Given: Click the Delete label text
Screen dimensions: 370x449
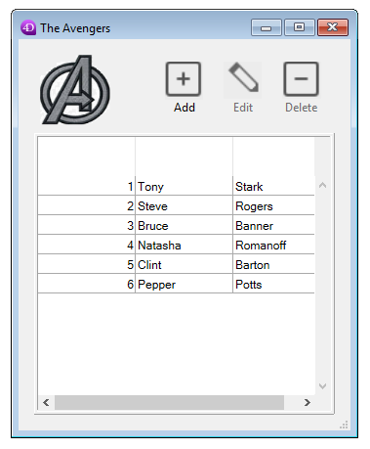Looking at the screenshot, I should 302,108.
